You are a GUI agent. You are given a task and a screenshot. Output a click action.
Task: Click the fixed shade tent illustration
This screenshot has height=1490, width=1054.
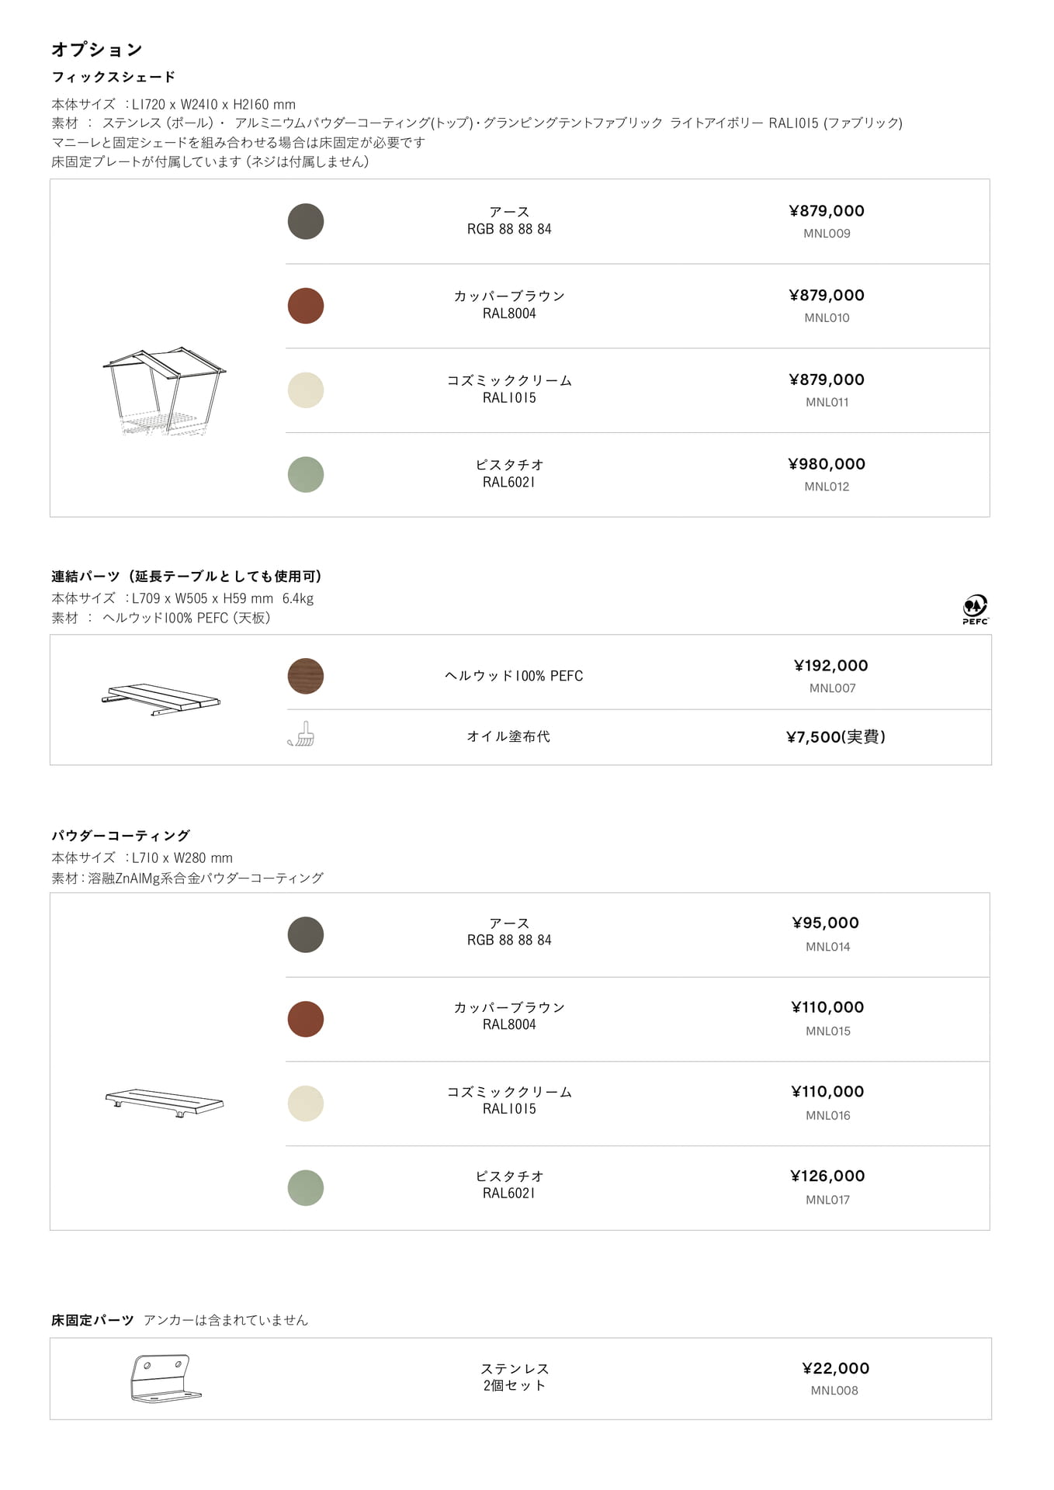[164, 391]
